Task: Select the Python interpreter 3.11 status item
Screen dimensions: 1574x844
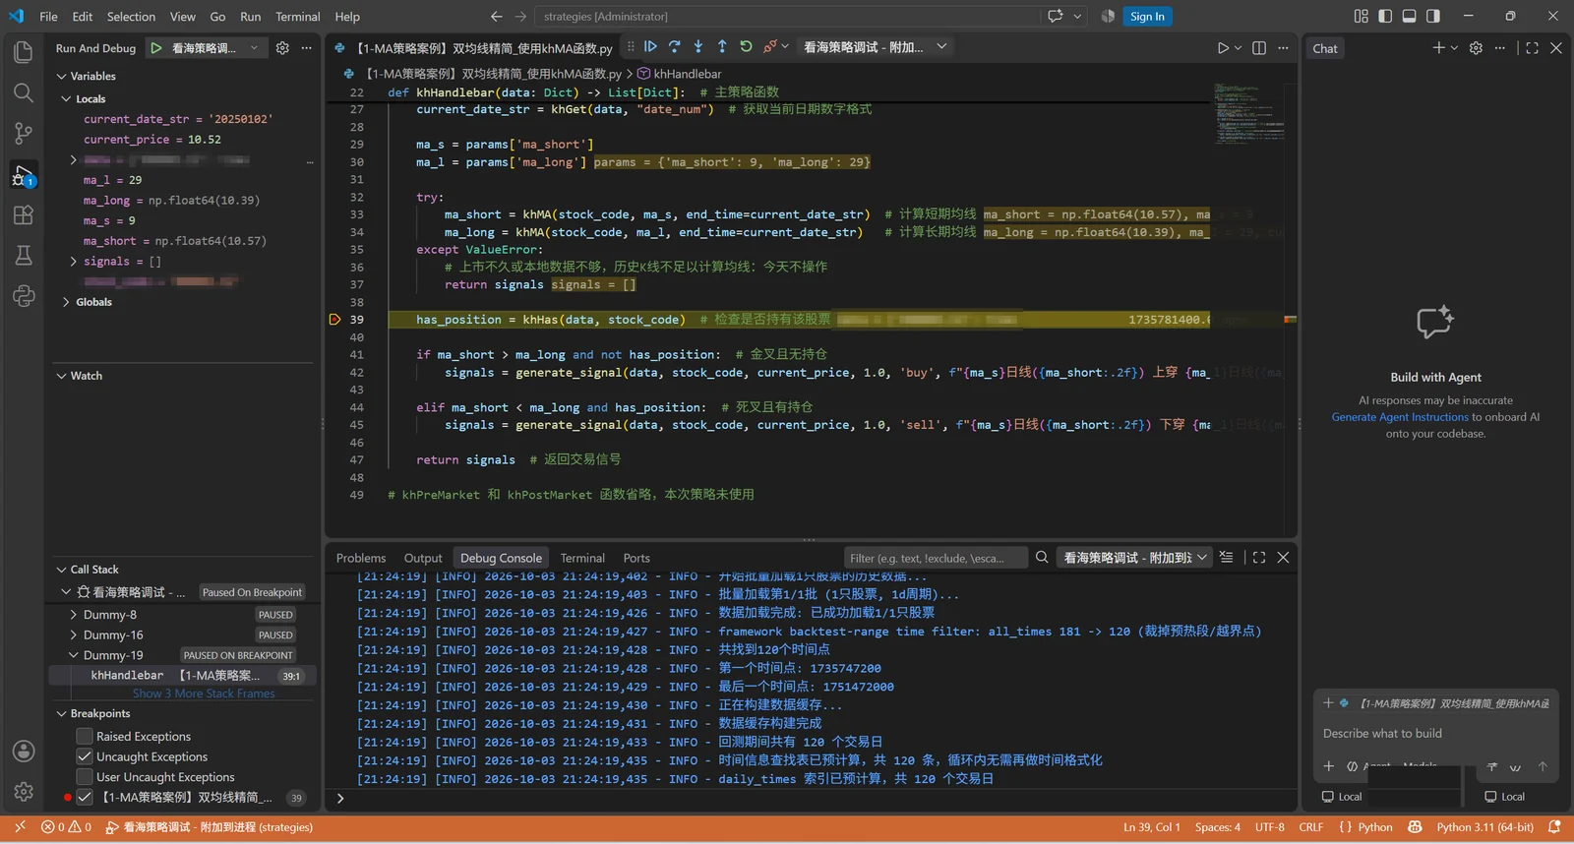Action: [x=1485, y=827]
